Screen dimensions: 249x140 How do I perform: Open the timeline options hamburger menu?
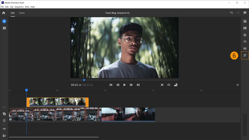pyautogui.click(x=238, y=85)
